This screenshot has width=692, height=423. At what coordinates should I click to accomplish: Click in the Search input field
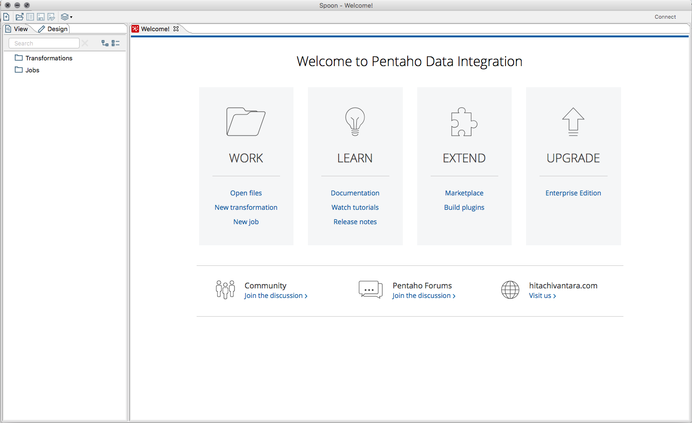pyautogui.click(x=44, y=43)
